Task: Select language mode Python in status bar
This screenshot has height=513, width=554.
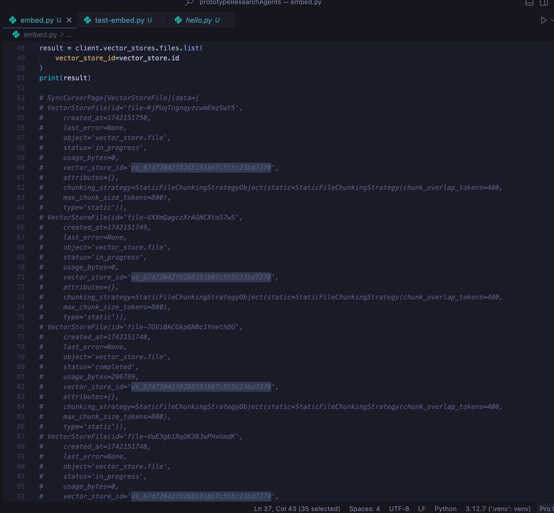Action: 445,508
